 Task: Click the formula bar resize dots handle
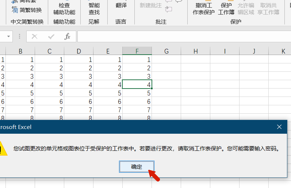[19, 36]
